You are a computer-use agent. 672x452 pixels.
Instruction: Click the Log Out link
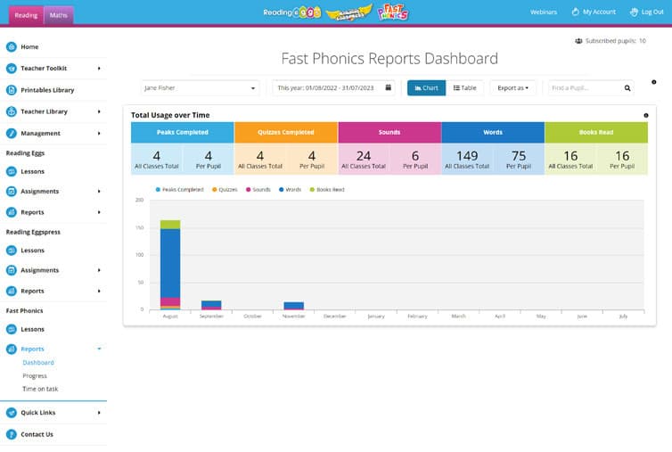click(646, 12)
